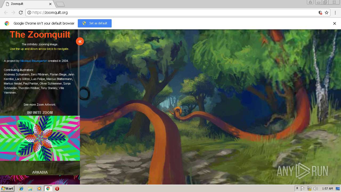This screenshot has width=341, height=192.
Task: Click the ARKADIA heading
Action: tap(40, 172)
